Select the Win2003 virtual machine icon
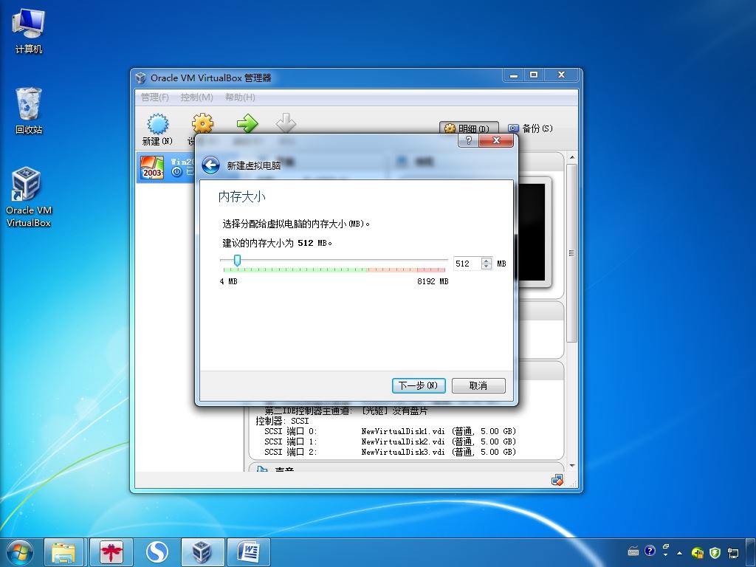 click(152, 168)
